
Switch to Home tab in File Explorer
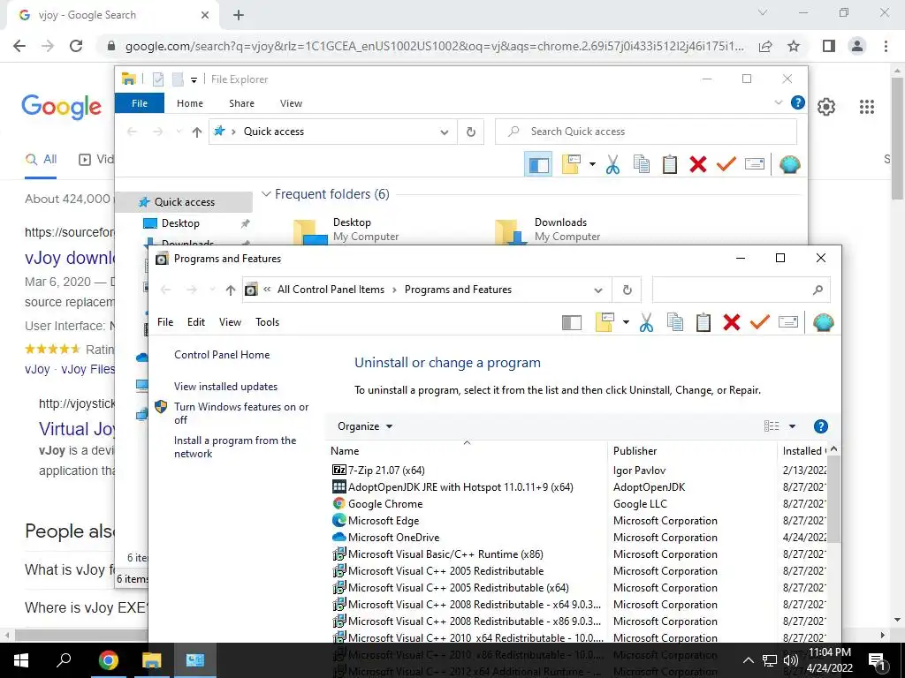tap(190, 103)
